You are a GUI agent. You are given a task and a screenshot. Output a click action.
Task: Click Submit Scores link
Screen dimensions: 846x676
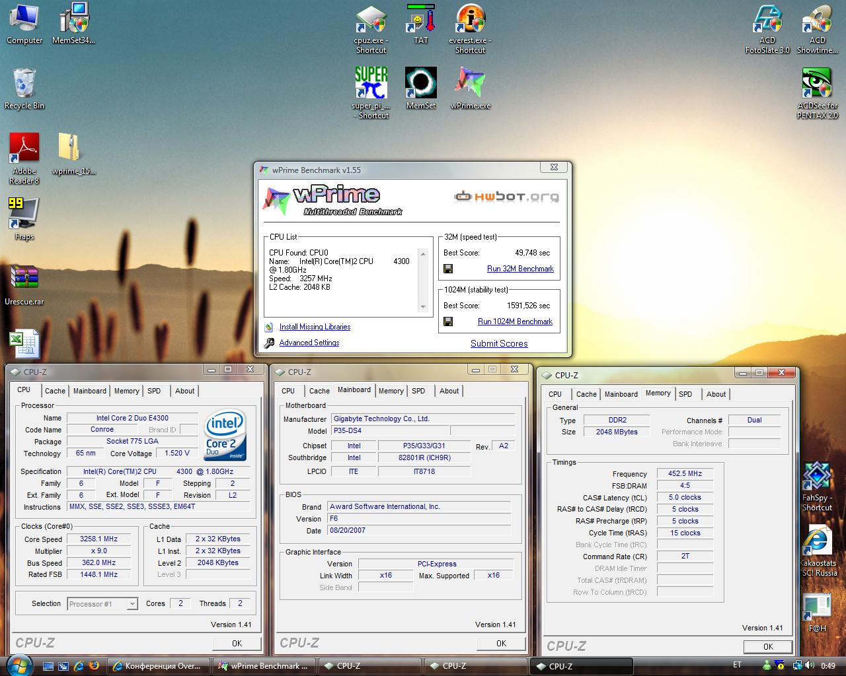[499, 343]
